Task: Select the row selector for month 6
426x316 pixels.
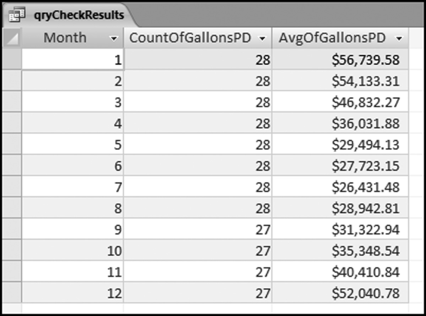Action: point(12,166)
